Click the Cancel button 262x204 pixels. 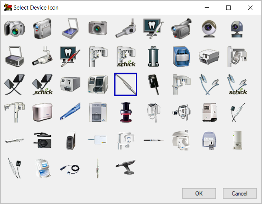(239, 193)
